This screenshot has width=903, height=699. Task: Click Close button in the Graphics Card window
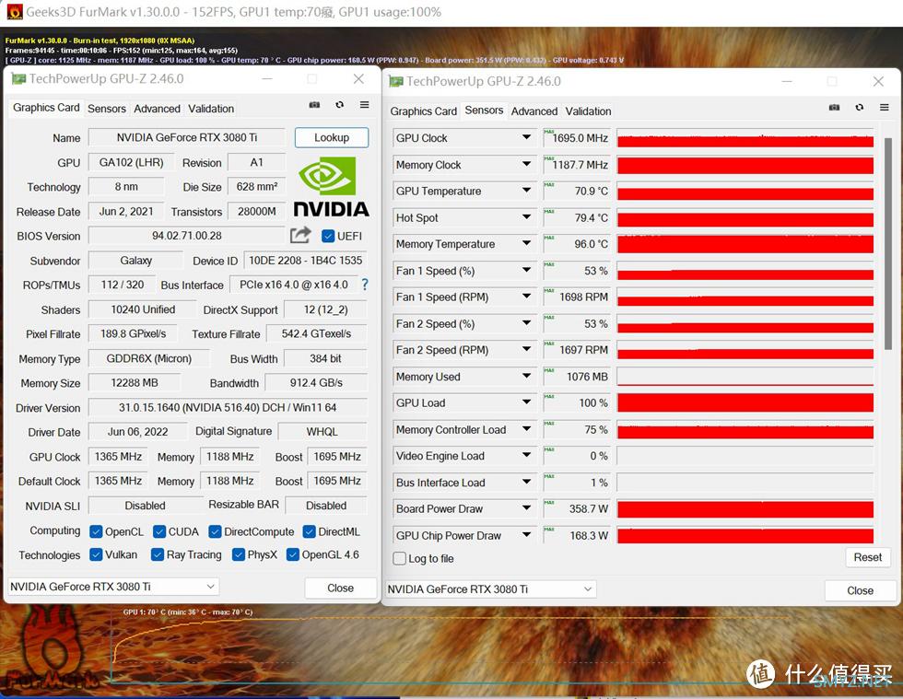340,588
